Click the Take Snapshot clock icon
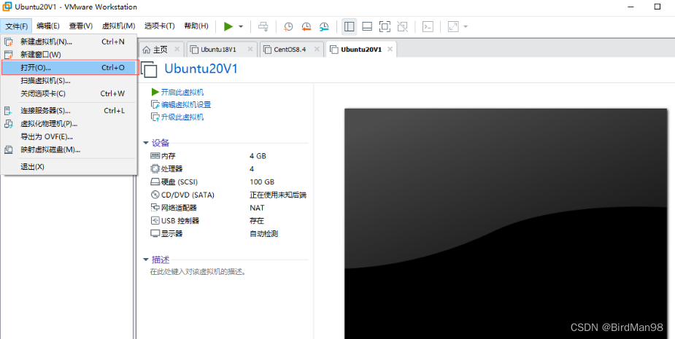Screen dimensions: 675x339 click(288, 27)
